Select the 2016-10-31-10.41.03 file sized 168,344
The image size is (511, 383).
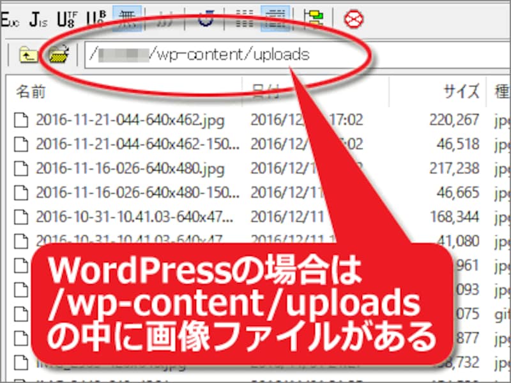point(134,217)
